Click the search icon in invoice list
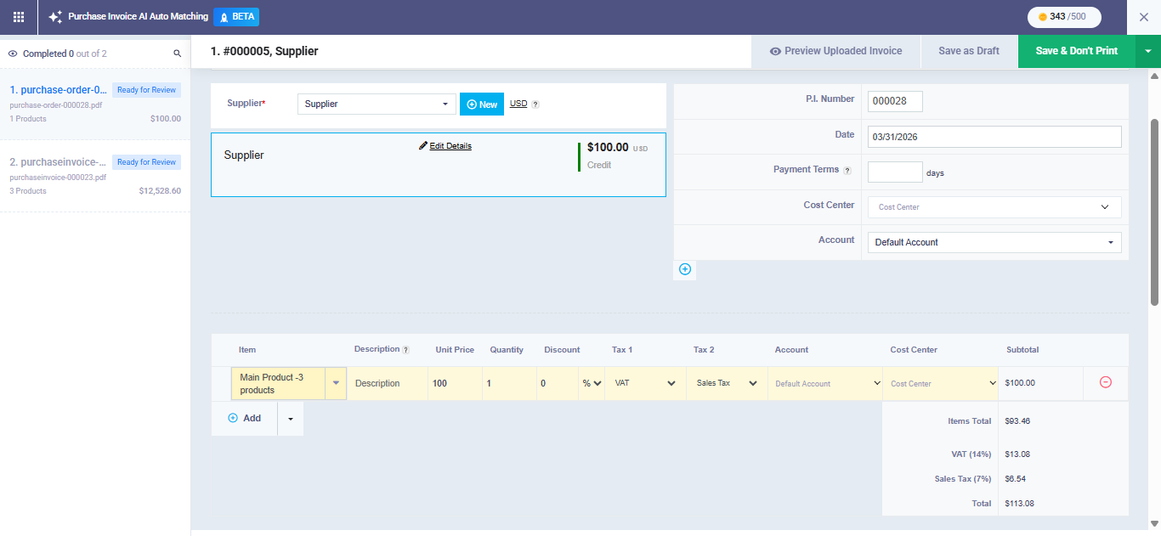The image size is (1161, 536). pos(178,54)
